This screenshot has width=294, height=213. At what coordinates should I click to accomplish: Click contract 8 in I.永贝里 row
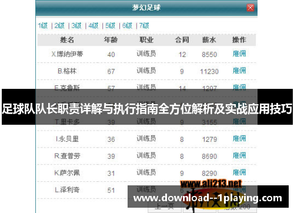pos(182,139)
